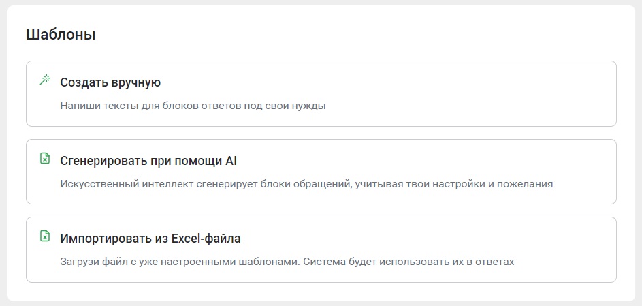Click the description Напиши тексты для блоков ответов
Screen dimensions: 642x306
(151, 106)
